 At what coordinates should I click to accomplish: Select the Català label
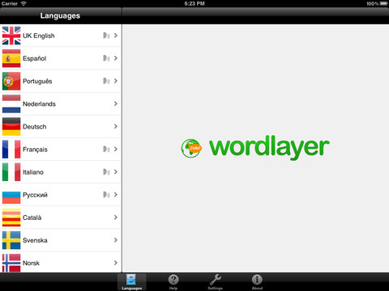(x=32, y=217)
